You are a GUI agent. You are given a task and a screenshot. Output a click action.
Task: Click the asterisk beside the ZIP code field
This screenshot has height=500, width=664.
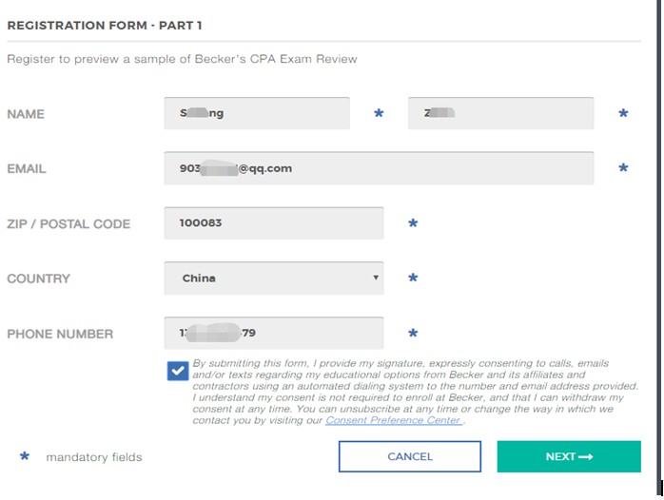413,224
